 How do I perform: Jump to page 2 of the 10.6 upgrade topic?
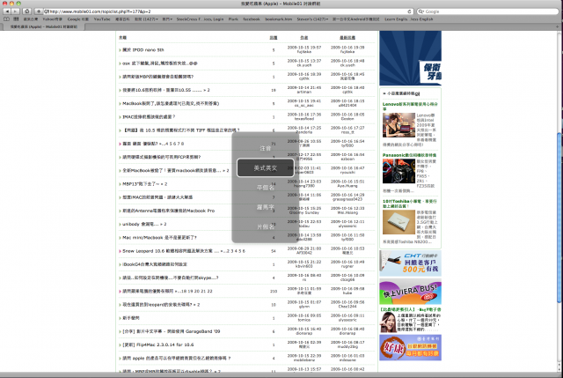tap(208, 90)
